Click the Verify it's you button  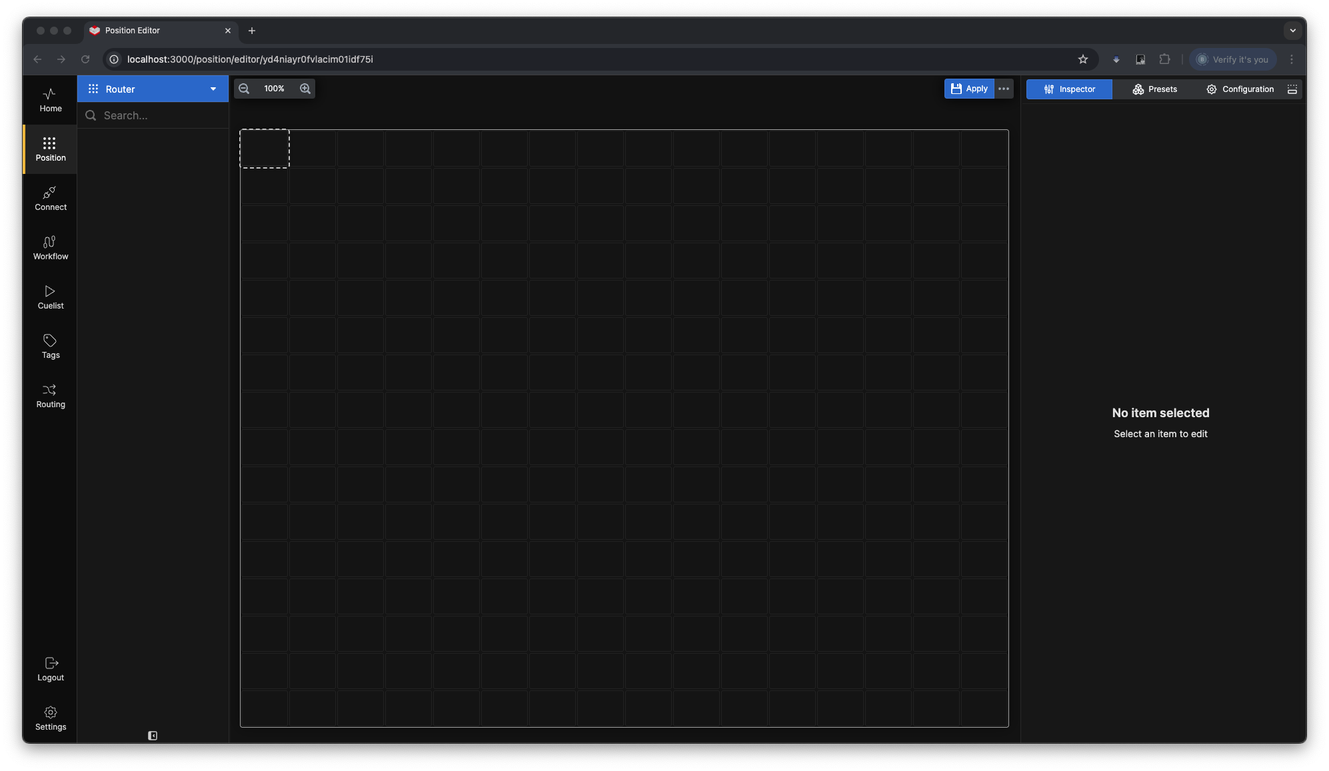point(1233,59)
